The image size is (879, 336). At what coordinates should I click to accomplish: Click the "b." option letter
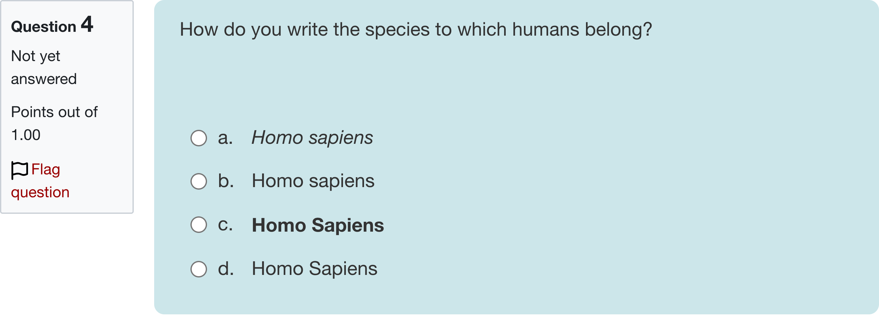click(x=226, y=181)
